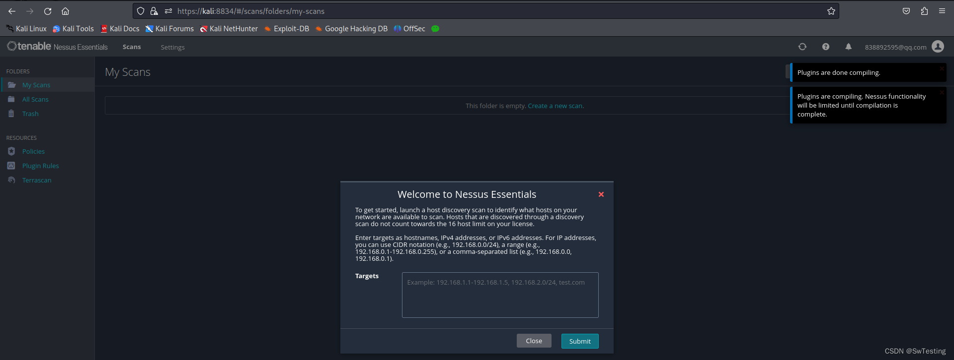
Task: Open the browser extensions menu
Action: point(924,11)
